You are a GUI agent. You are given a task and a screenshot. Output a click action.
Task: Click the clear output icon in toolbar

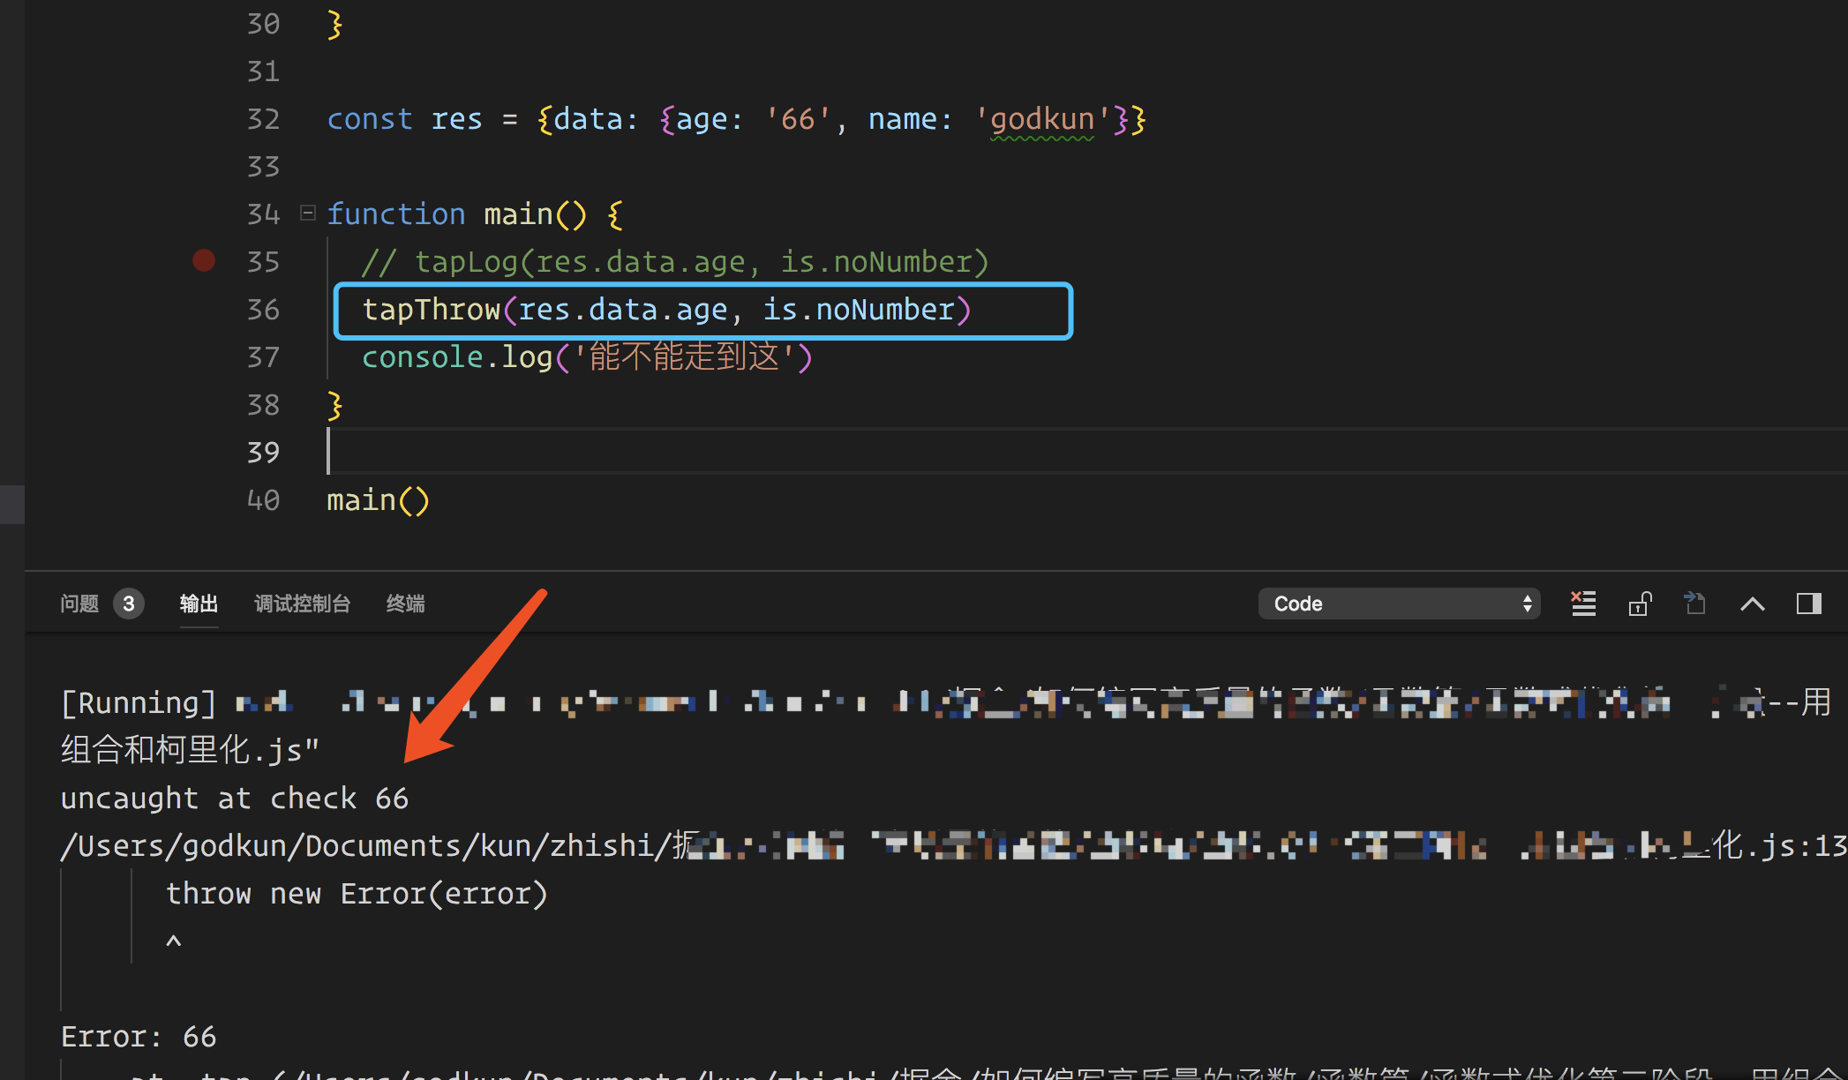[x=1584, y=603]
